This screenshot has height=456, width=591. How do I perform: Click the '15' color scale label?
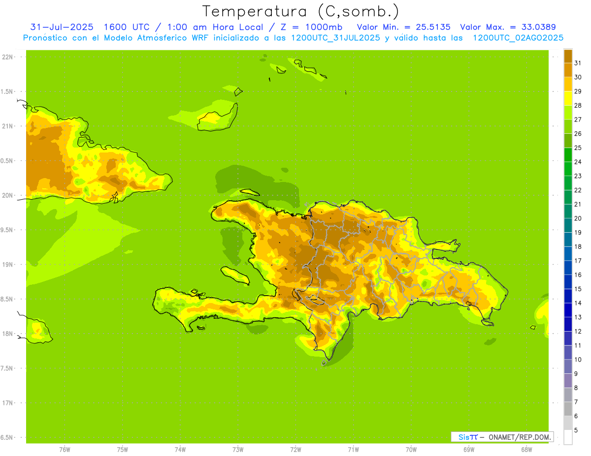coord(578,289)
